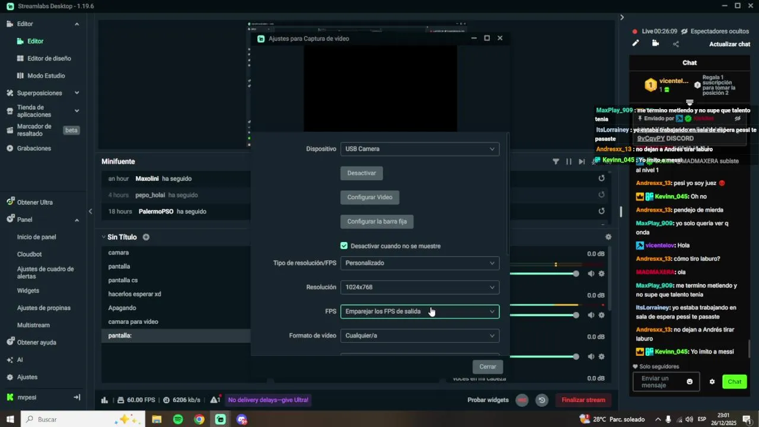This screenshot has height=427, width=759.
Task: Collapse the Editor section in sidebar
Action: click(77, 24)
